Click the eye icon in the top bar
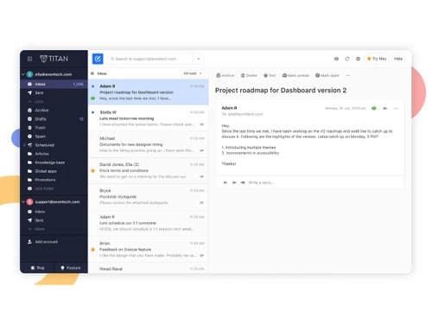Screen dimensions: 432x324 pyautogui.click(x=336, y=59)
